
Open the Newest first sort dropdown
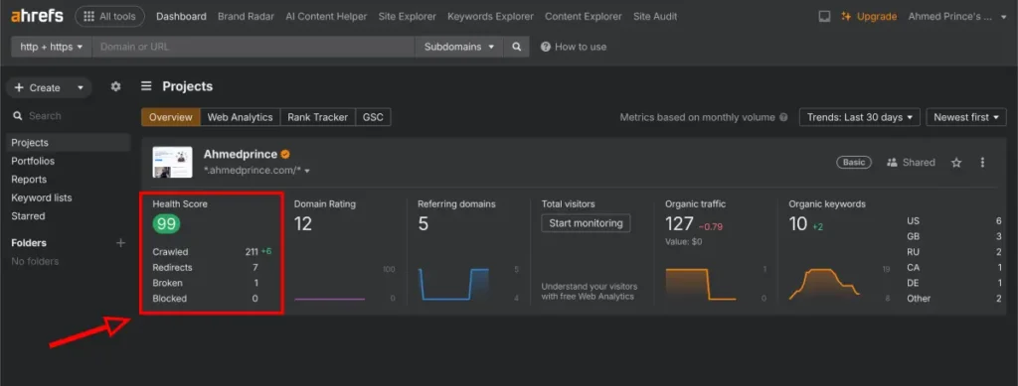point(966,117)
